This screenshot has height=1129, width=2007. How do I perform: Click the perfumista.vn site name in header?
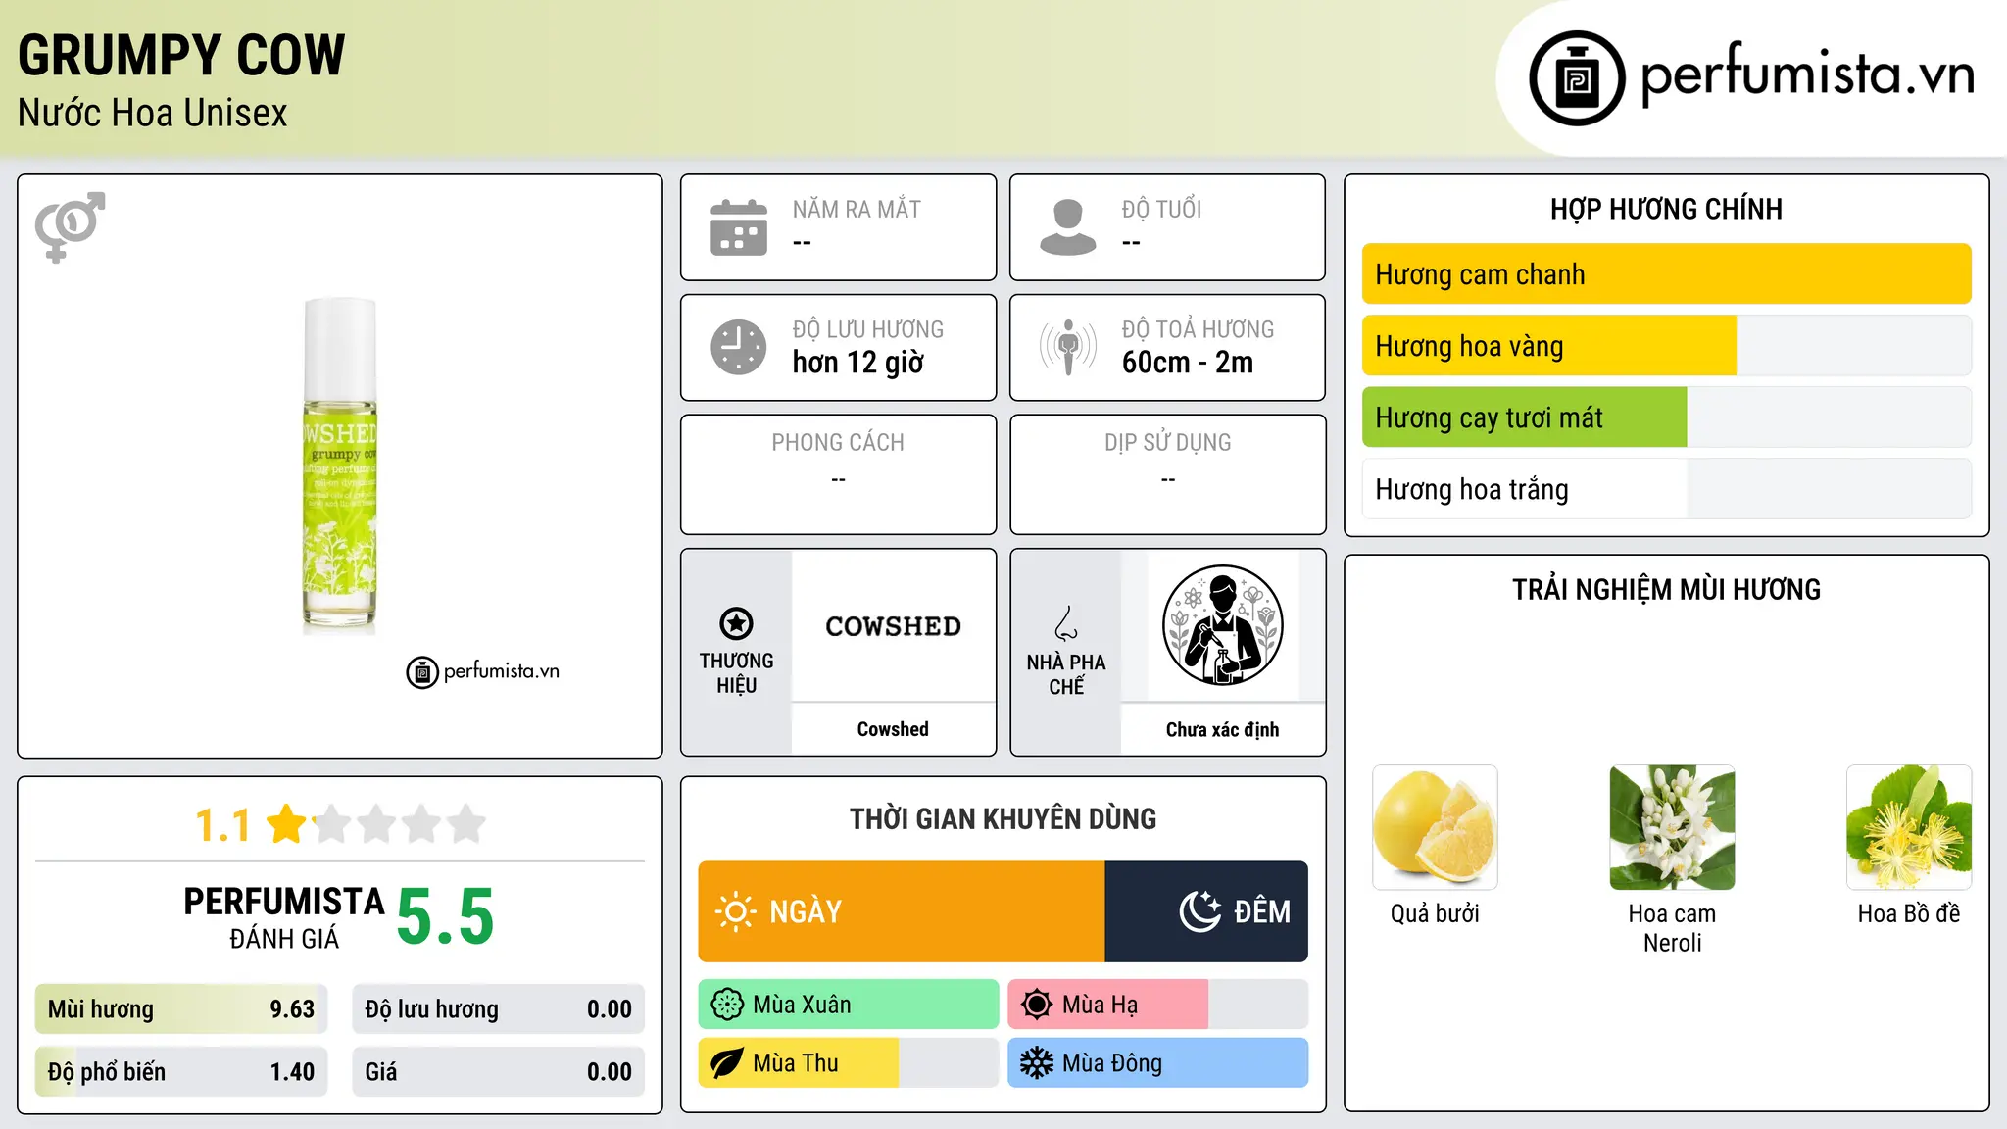click(x=1807, y=74)
